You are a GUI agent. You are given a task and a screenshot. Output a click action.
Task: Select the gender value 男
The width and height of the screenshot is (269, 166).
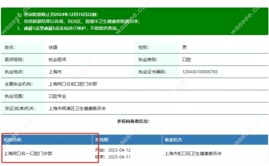tap(184, 48)
